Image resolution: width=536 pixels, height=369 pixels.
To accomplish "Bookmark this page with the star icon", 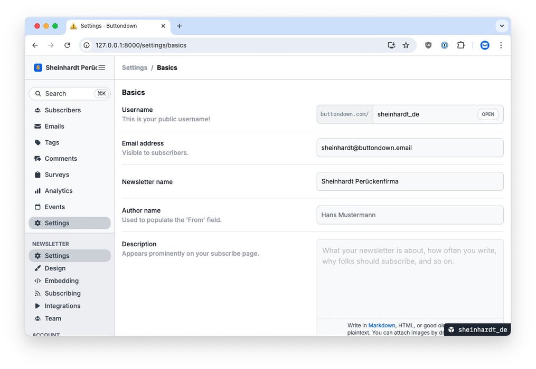I will tap(406, 45).
